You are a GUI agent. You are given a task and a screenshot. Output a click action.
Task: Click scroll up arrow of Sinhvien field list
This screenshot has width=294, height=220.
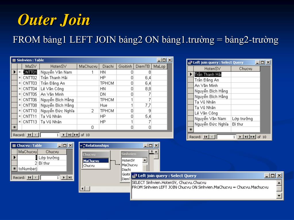145,160
